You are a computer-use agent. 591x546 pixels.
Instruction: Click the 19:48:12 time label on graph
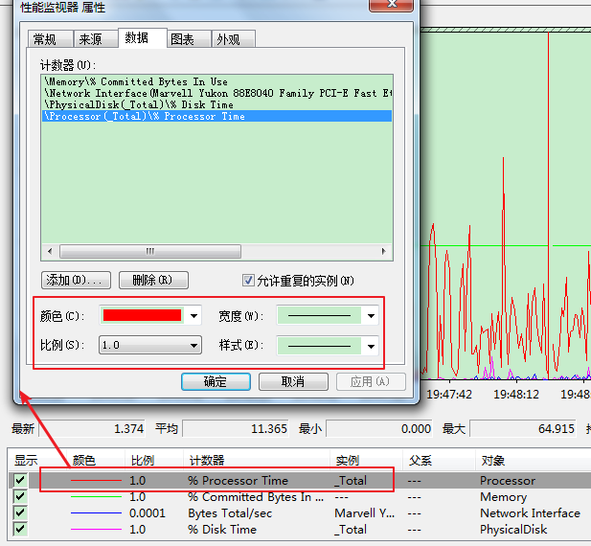(516, 394)
